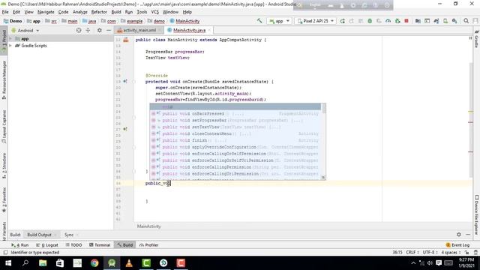Select onBackPressed in autocomplete popup

[235, 113]
